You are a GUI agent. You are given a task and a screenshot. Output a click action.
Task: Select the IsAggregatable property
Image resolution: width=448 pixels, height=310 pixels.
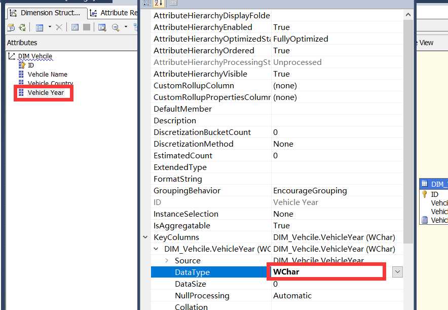point(182,226)
